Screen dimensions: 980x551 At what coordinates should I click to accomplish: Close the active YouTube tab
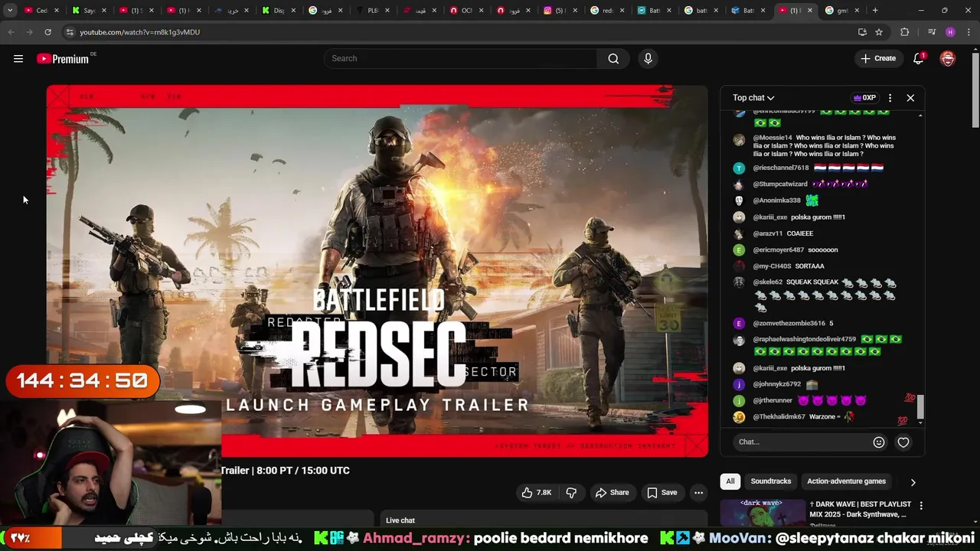(810, 11)
